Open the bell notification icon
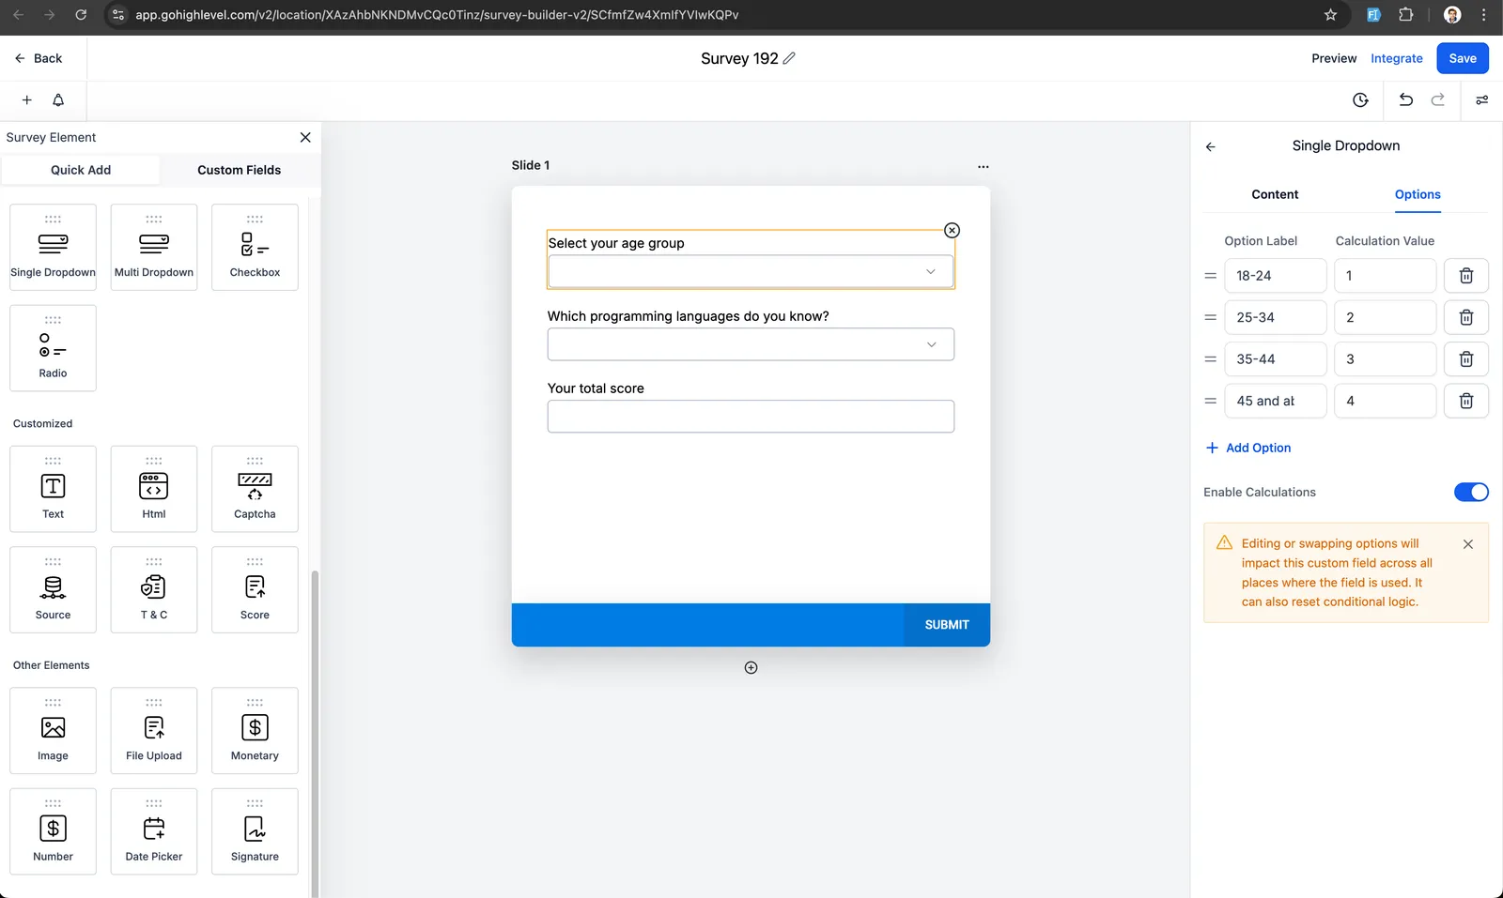This screenshot has height=898, width=1503. 58,100
